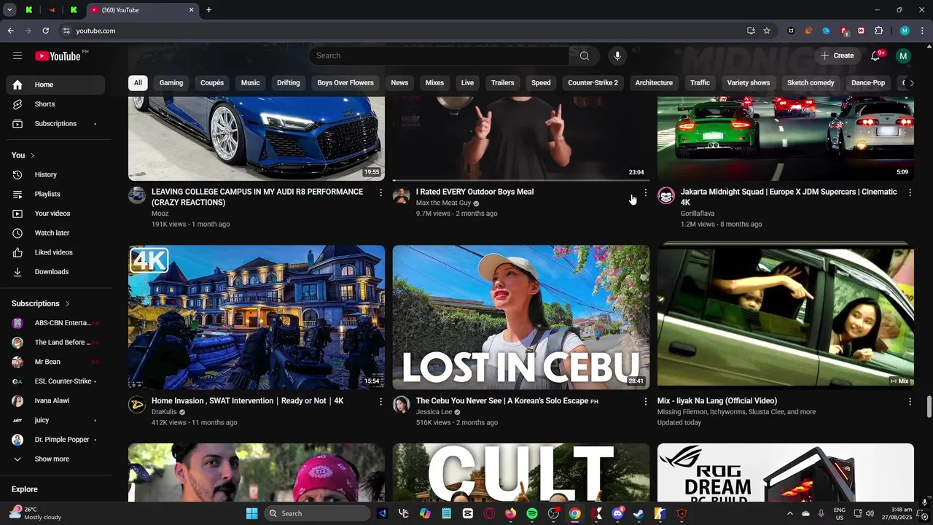This screenshot has width=933, height=525.
Task: Select the All filter chip
Action: [138, 83]
